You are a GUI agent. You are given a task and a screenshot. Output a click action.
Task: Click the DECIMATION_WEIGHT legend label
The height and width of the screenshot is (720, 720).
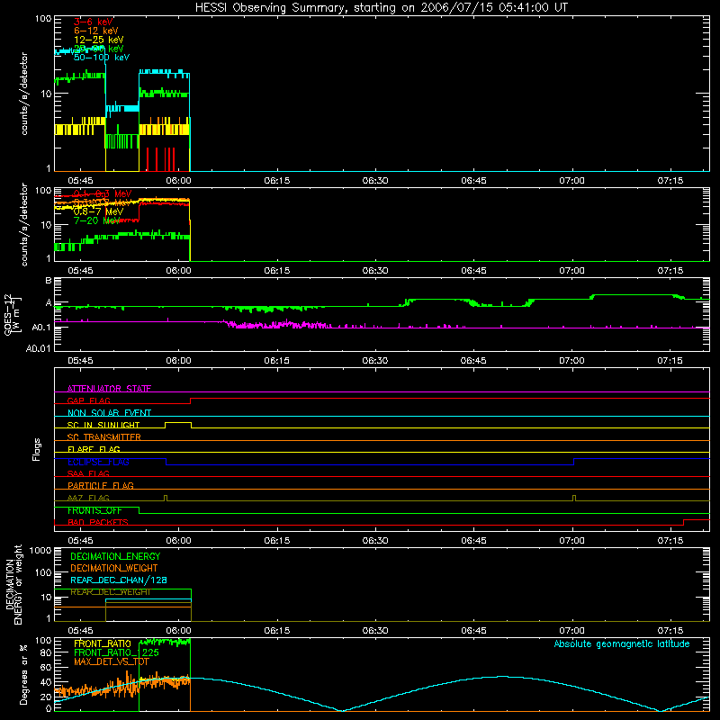114,568
